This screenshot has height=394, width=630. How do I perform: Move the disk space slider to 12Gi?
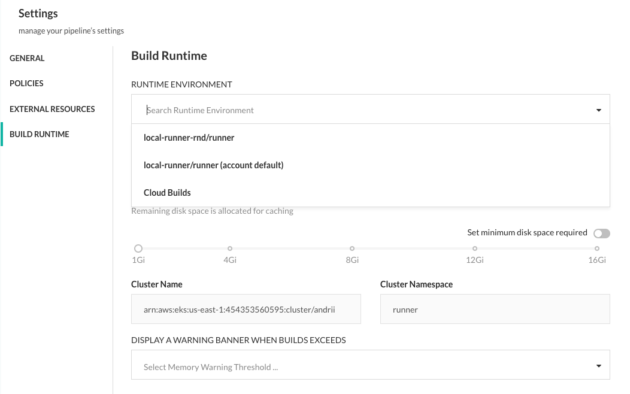pyautogui.click(x=475, y=248)
